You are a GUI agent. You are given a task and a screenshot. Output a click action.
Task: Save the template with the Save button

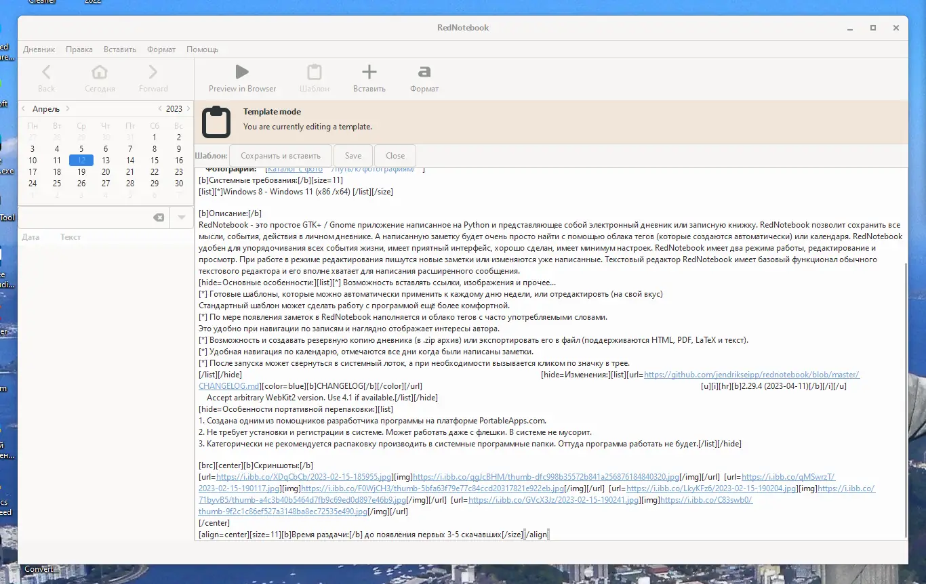(x=353, y=155)
